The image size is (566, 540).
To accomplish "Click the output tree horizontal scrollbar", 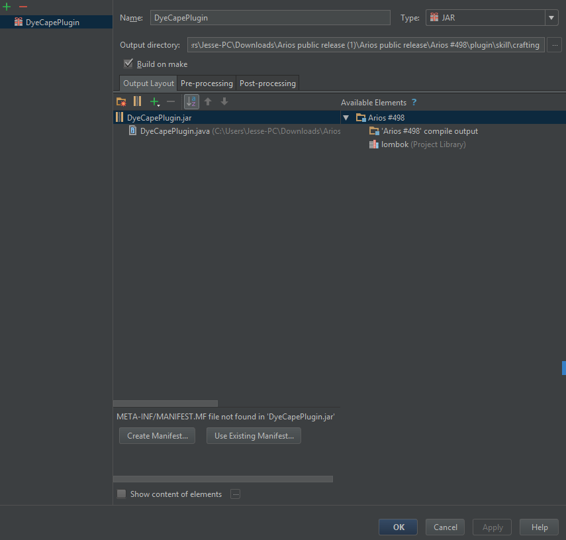I will pos(165,403).
